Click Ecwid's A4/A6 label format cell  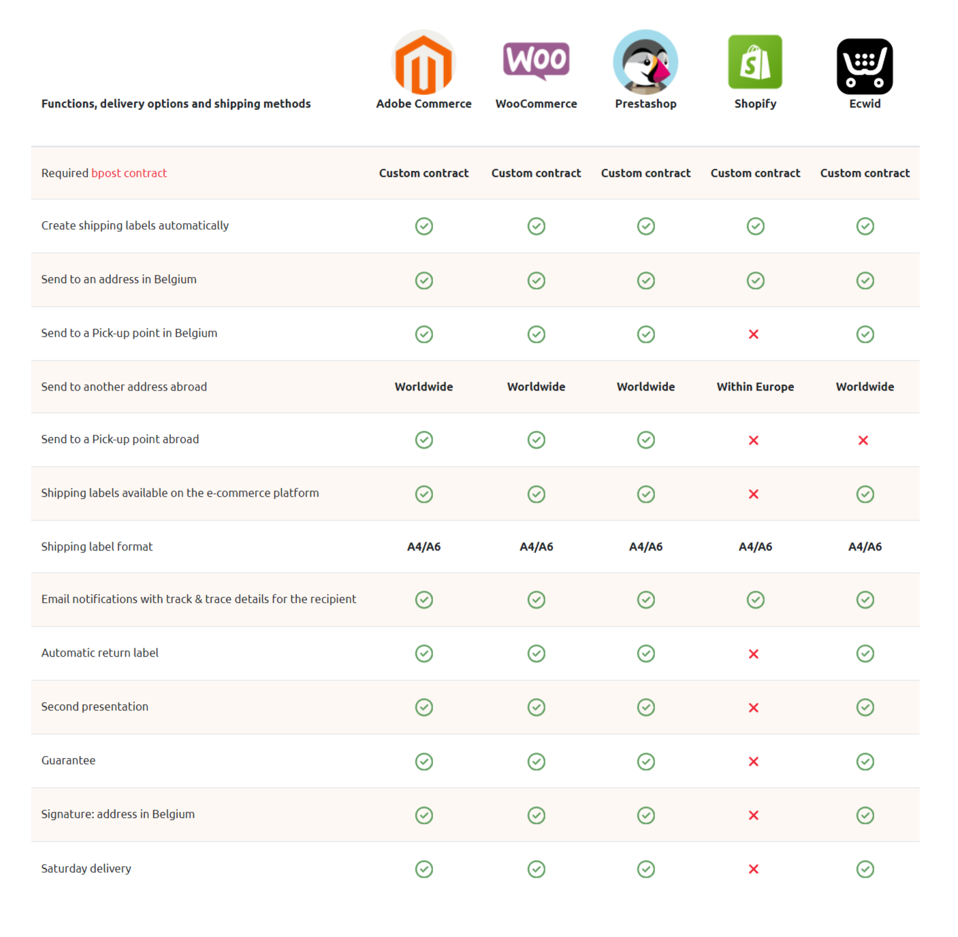point(865,546)
